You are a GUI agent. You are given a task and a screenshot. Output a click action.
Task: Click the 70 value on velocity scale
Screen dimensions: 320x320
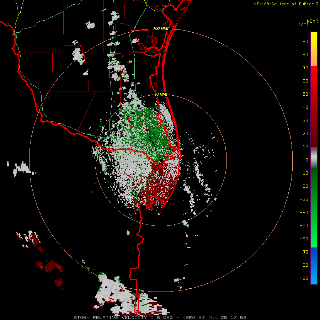click(305, 68)
